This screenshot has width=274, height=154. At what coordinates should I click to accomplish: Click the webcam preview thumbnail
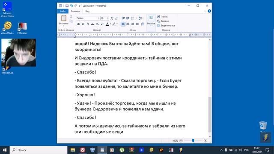19,53
